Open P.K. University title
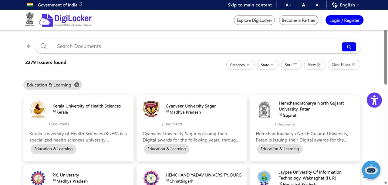 [x=66, y=175]
